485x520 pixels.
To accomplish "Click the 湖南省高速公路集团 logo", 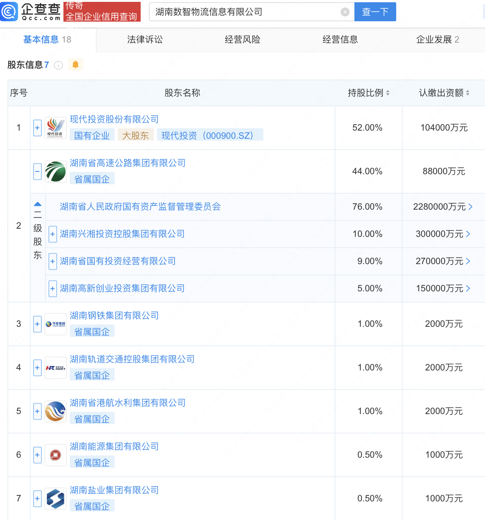I will coord(56,172).
